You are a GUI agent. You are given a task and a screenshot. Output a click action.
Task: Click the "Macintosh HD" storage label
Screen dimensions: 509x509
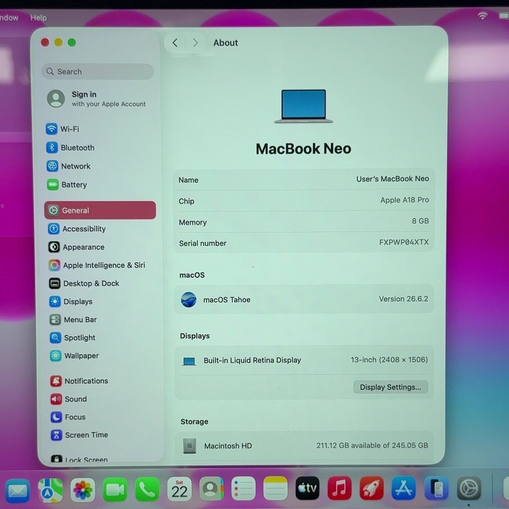point(228,446)
